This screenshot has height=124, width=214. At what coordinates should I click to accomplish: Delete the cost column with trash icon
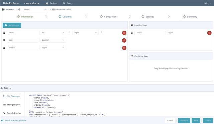click(124, 40)
